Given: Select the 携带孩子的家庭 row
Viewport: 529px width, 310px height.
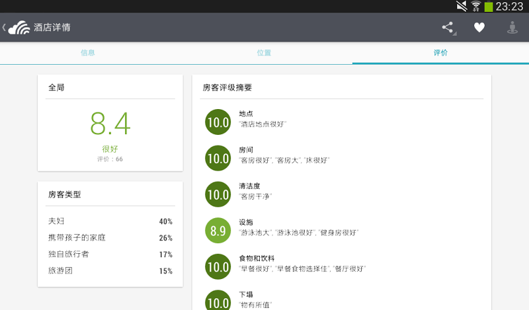Looking at the screenshot, I should point(110,238).
